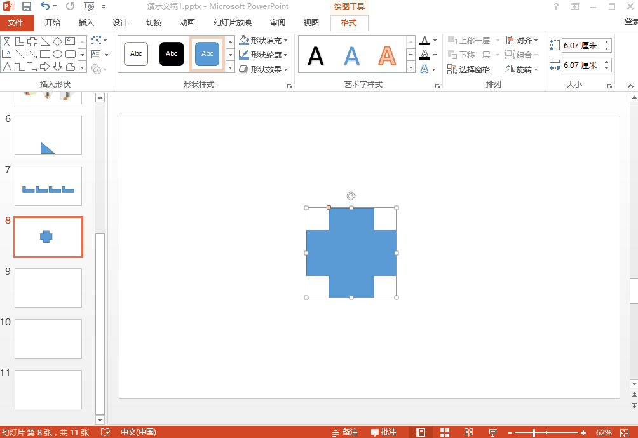The width and height of the screenshot is (638, 438).
Task: Apply the black Abc shape style
Action: (x=172, y=54)
